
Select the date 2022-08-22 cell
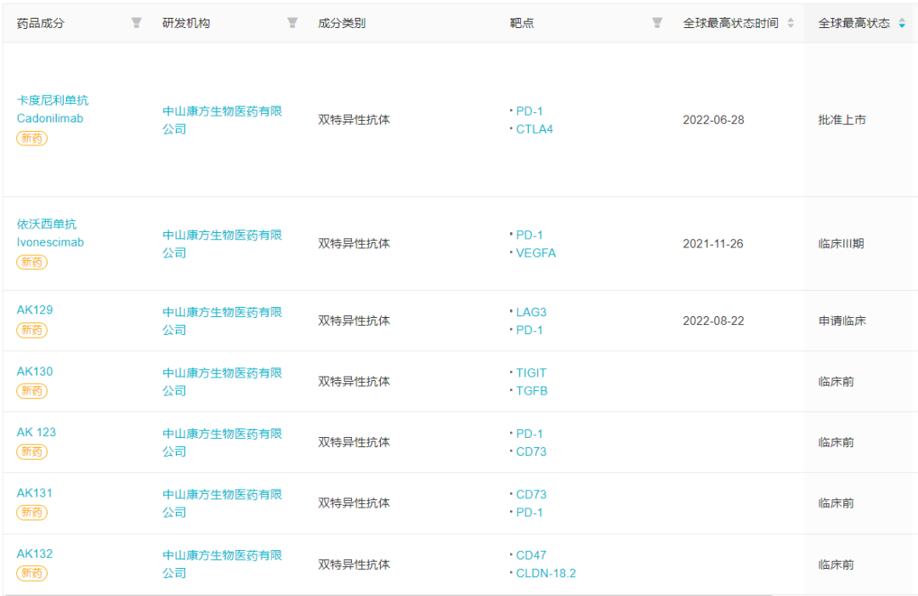point(713,321)
